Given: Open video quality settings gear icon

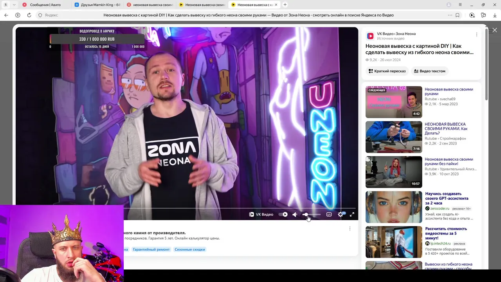Looking at the screenshot, I should tap(341, 214).
